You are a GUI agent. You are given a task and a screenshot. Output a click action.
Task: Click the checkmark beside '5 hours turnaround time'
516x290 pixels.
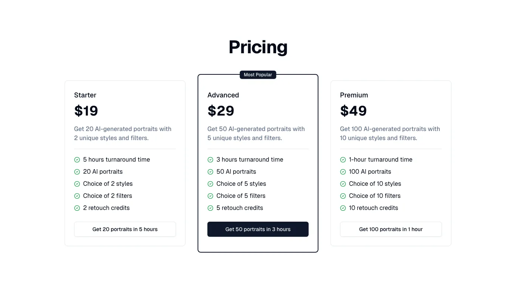[x=77, y=159]
